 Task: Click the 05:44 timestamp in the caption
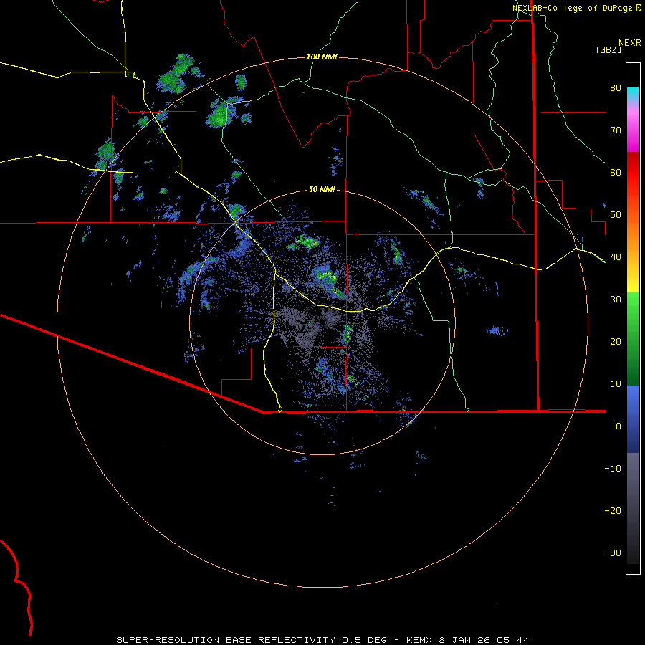(x=512, y=640)
